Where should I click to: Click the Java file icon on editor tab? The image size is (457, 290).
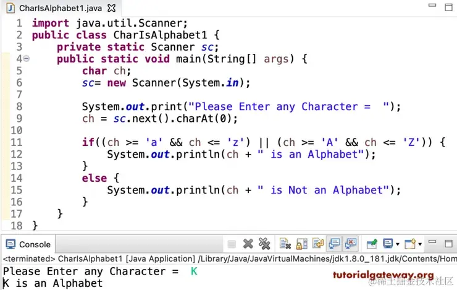(x=10, y=8)
